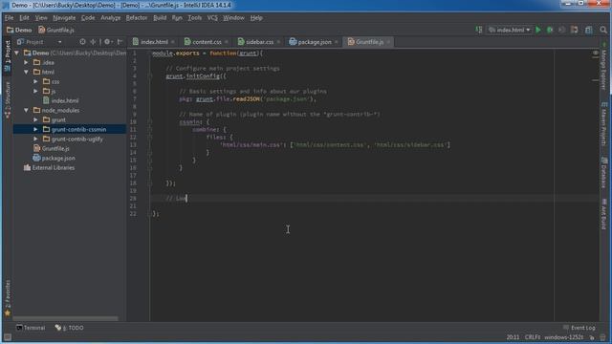Open Ant Build side panel
The height and width of the screenshot is (344, 612).
click(x=603, y=214)
